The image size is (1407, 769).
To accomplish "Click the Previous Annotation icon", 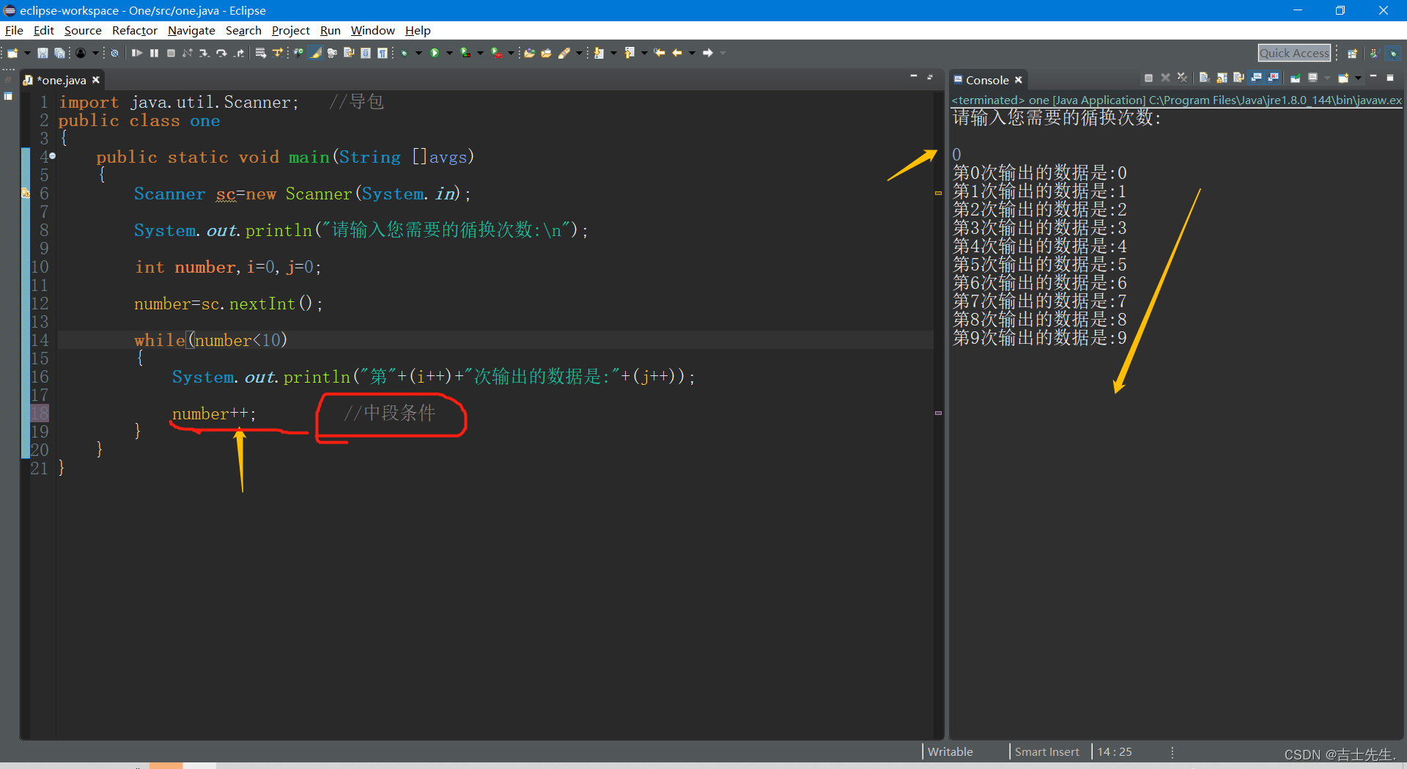I will pyautogui.click(x=629, y=53).
